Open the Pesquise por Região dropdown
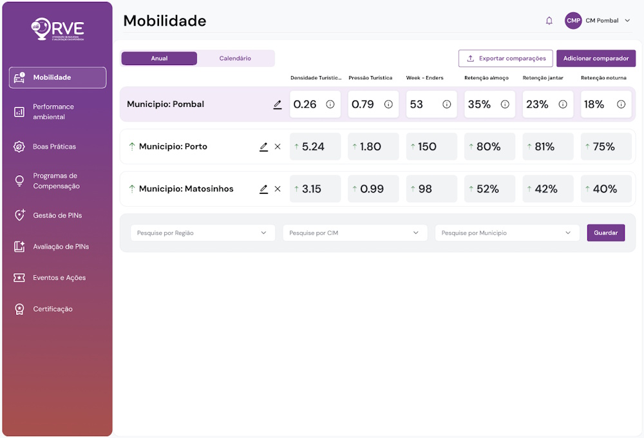This screenshot has width=644, height=438. tap(202, 233)
